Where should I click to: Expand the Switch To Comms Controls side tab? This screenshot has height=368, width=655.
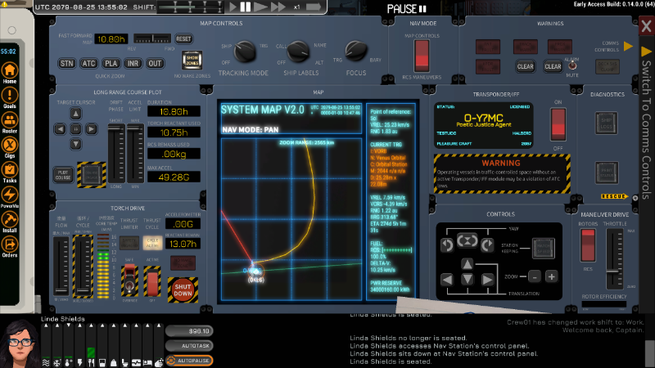coord(646,125)
